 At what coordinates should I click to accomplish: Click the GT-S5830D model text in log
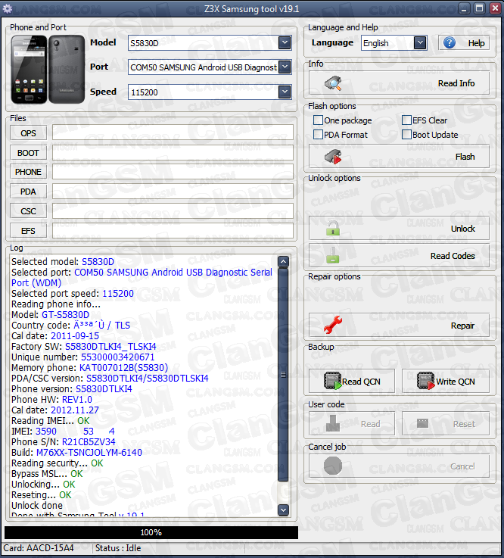click(x=65, y=315)
